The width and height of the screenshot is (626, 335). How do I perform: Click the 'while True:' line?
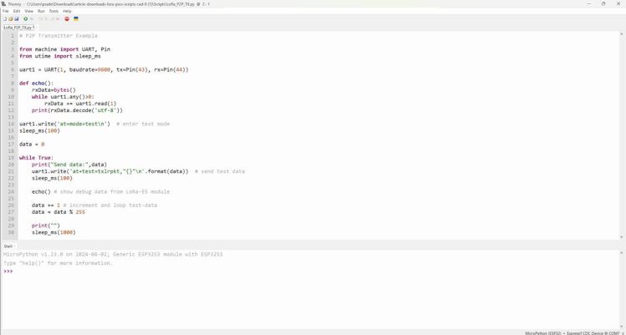(x=36, y=158)
